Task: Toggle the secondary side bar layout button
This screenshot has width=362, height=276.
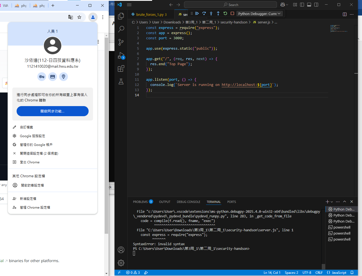Action: [x=316, y=5]
